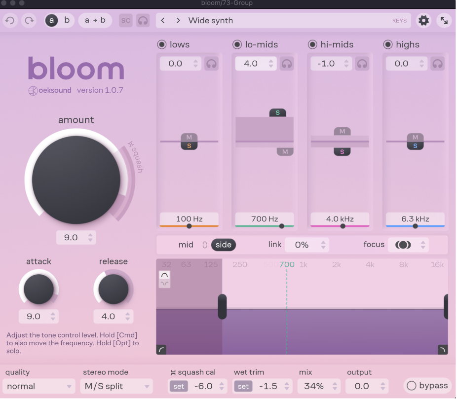Select the next preset arrow
Image resolution: width=457 pixels, height=399 pixels.
pyautogui.click(x=178, y=21)
